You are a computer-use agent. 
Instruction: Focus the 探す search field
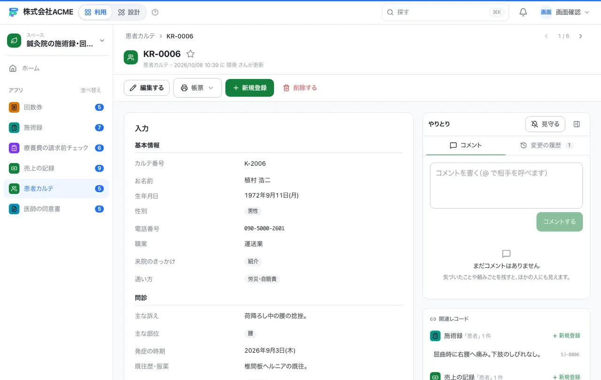tap(445, 12)
